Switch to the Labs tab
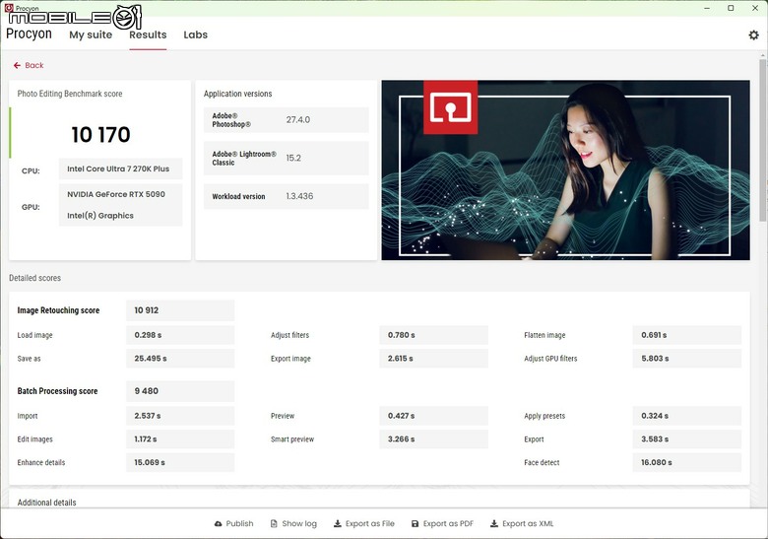The width and height of the screenshot is (768, 539). pyautogui.click(x=195, y=34)
